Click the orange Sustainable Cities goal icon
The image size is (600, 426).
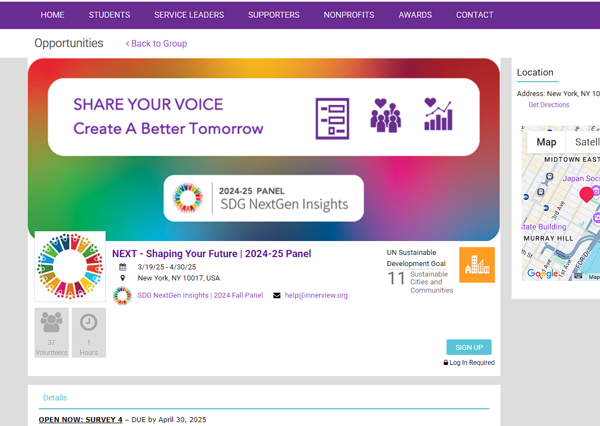pyautogui.click(x=477, y=265)
